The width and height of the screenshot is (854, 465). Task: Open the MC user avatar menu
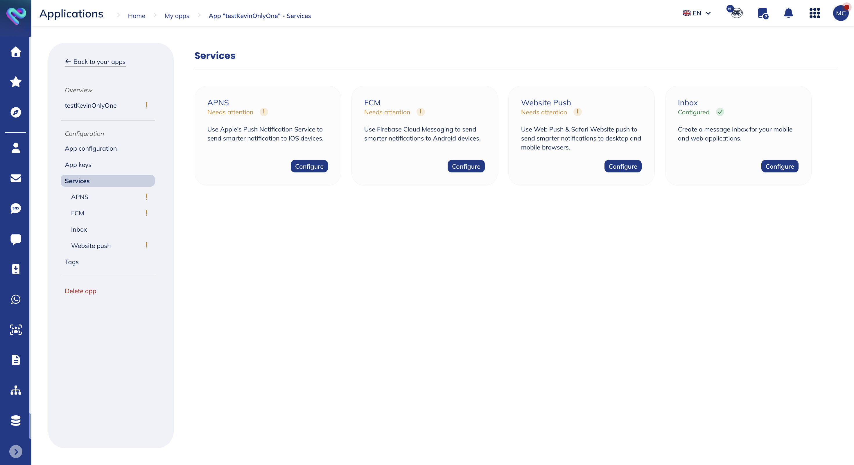(x=840, y=13)
